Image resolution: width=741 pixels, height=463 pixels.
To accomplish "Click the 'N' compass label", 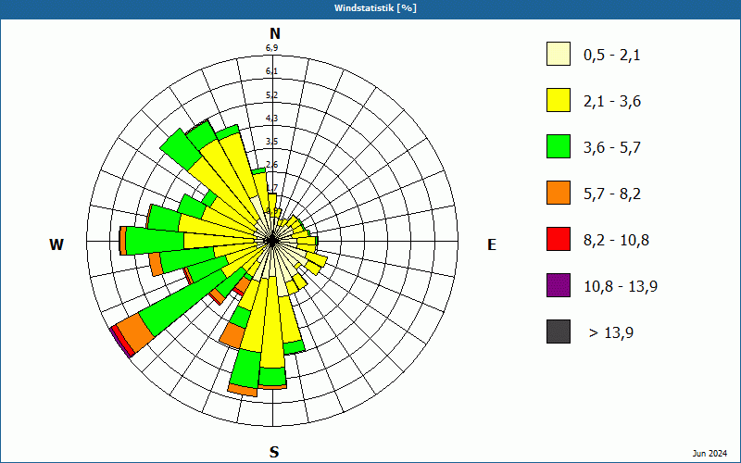I will tap(274, 33).
